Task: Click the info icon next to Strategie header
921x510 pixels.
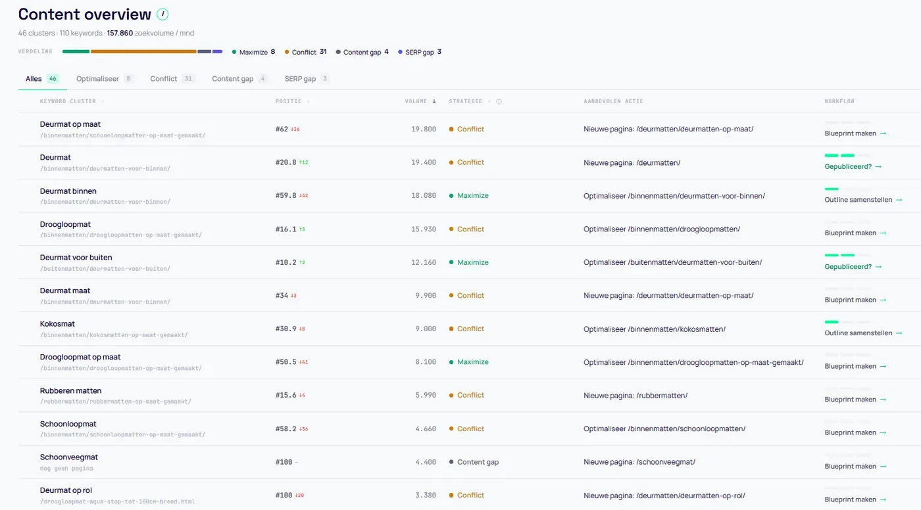Action: click(x=499, y=101)
